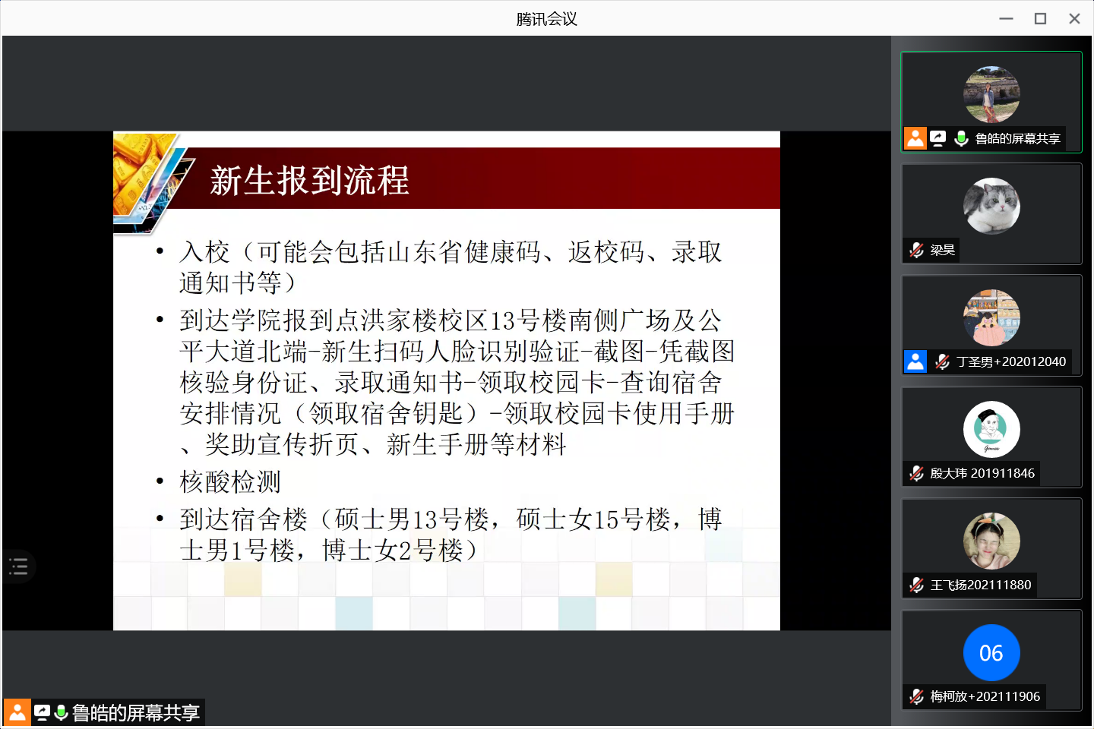Click muted mic icon for 殷大玮 201911846
1094x729 pixels.
click(x=917, y=473)
